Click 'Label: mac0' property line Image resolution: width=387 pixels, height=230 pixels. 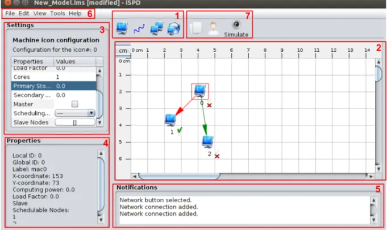tap(30, 169)
